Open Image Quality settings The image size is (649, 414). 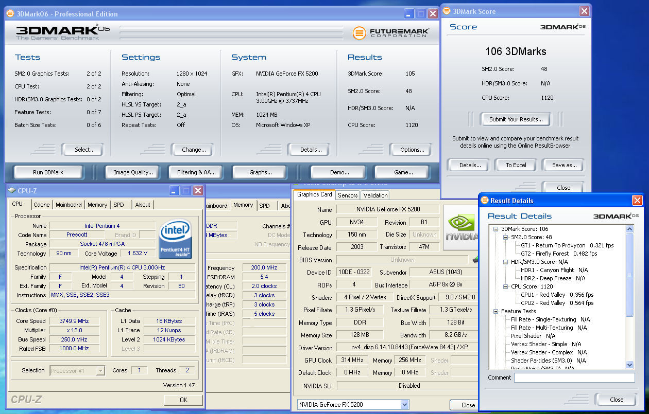tap(133, 172)
